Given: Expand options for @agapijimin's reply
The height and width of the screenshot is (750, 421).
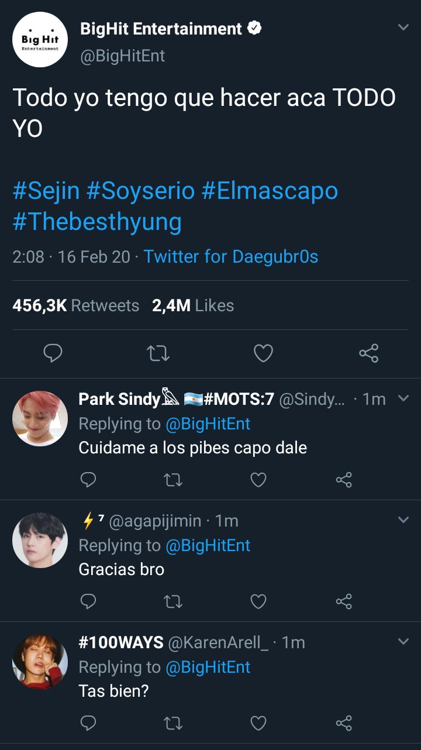Looking at the screenshot, I should pos(403,520).
